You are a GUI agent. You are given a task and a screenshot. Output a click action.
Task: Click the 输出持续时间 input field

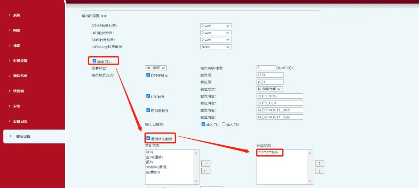tap(266, 68)
